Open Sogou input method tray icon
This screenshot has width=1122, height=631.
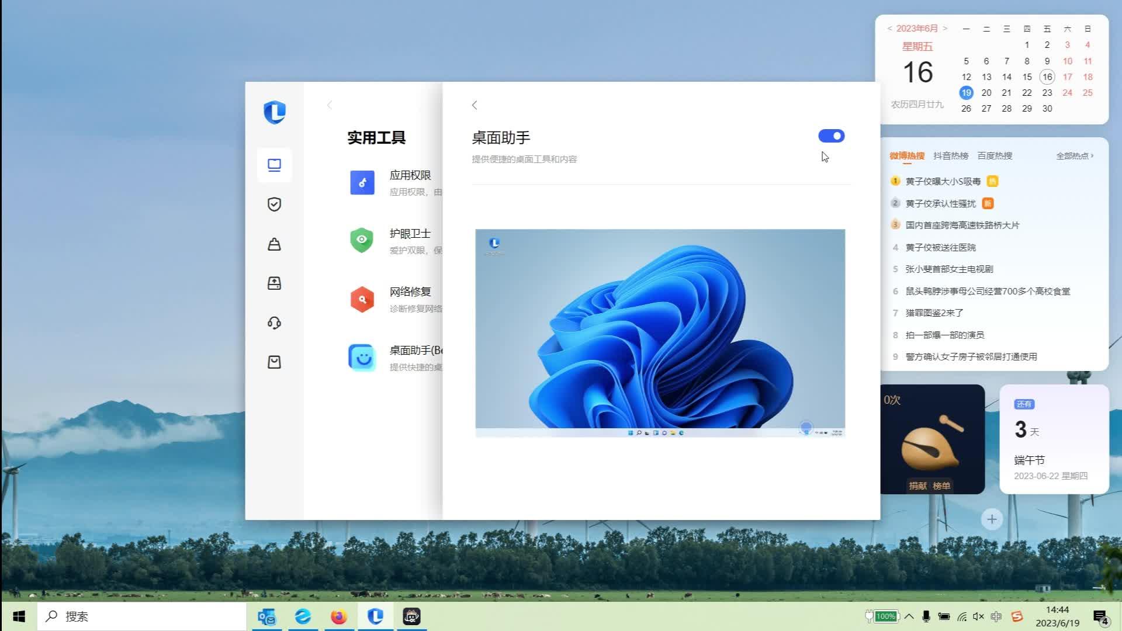[x=1017, y=616]
